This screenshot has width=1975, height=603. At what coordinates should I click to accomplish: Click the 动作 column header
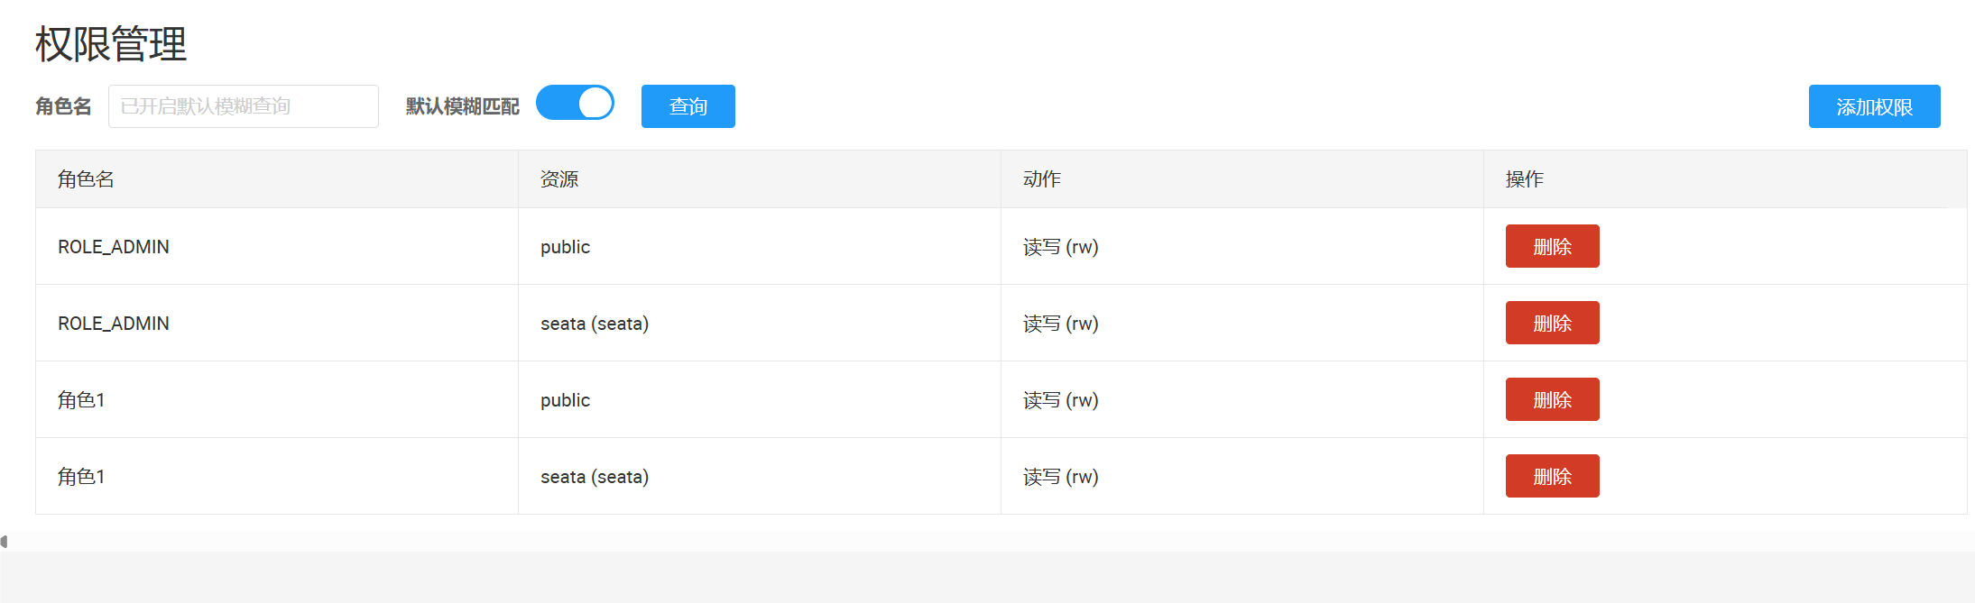(x=1042, y=179)
